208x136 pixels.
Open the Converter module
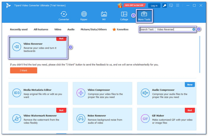click(64, 16)
